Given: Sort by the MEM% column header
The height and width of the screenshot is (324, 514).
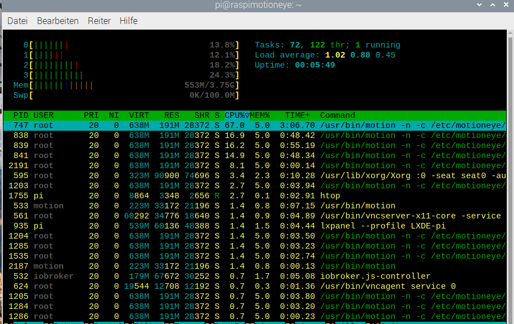Looking at the screenshot, I should click(x=260, y=115).
